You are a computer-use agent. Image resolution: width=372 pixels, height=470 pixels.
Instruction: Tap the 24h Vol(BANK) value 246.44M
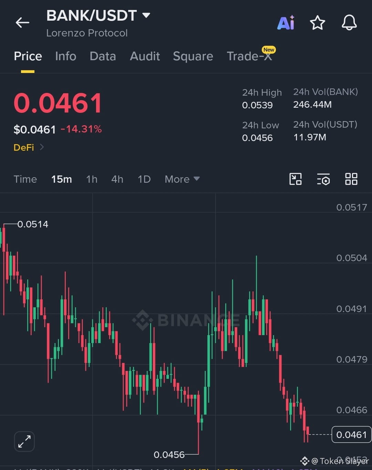point(312,104)
